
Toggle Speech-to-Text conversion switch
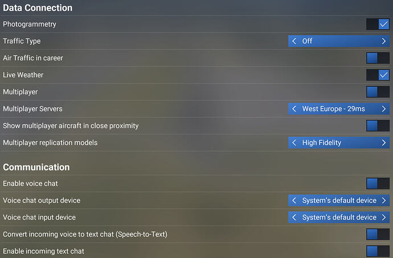coord(378,234)
